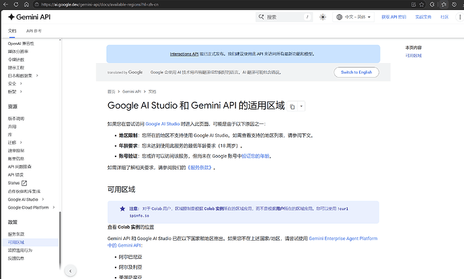Click the site info icon beside the URL

tap(37, 5)
